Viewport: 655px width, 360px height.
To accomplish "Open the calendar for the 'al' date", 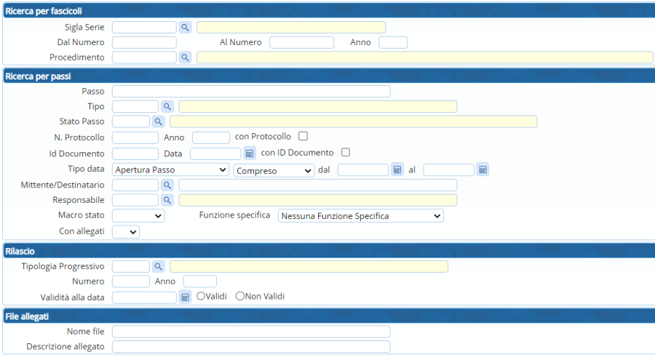I will pos(483,169).
